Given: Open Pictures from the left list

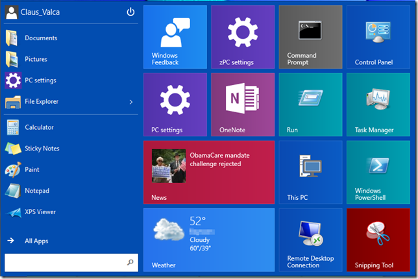Looking at the screenshot, I should (x=71, y=59).
